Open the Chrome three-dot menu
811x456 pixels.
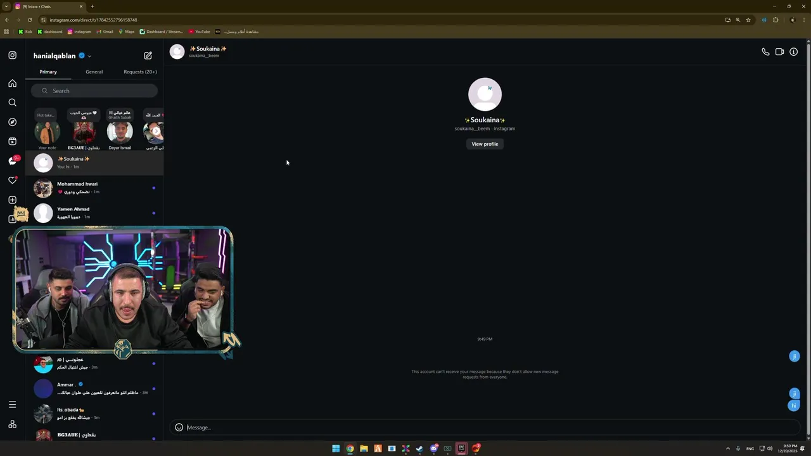tap(803, 20)
